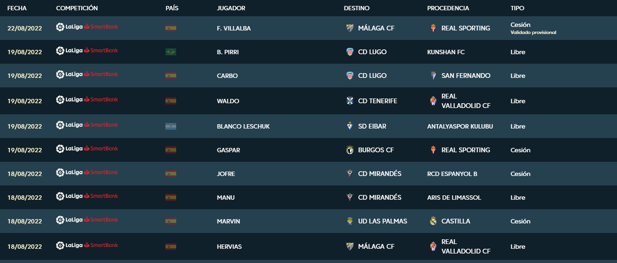Sort by the FECHA column header
617x263 pixels.
click(x=17, y=8)
